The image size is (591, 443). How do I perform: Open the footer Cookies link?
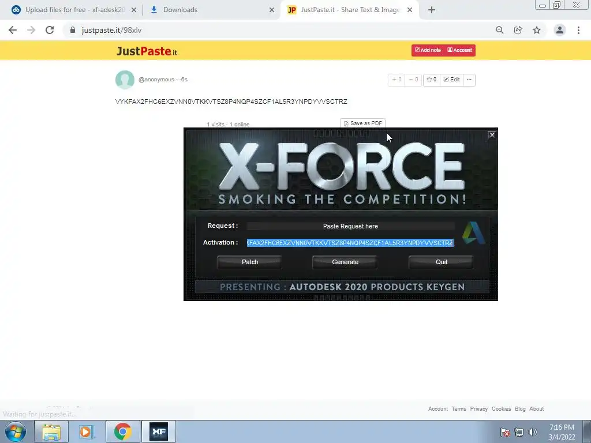502,409
